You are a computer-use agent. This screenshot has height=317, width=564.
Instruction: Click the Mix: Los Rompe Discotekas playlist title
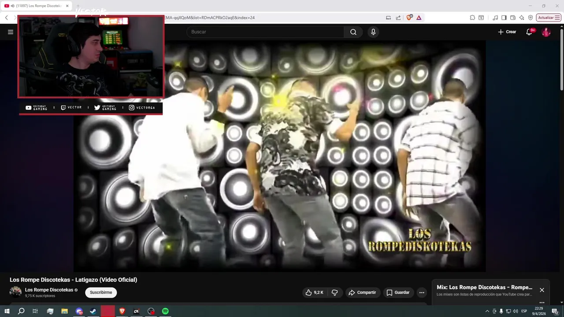point(484,287)
